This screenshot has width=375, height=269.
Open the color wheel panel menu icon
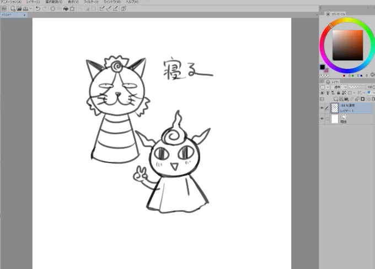click(322, 13)
